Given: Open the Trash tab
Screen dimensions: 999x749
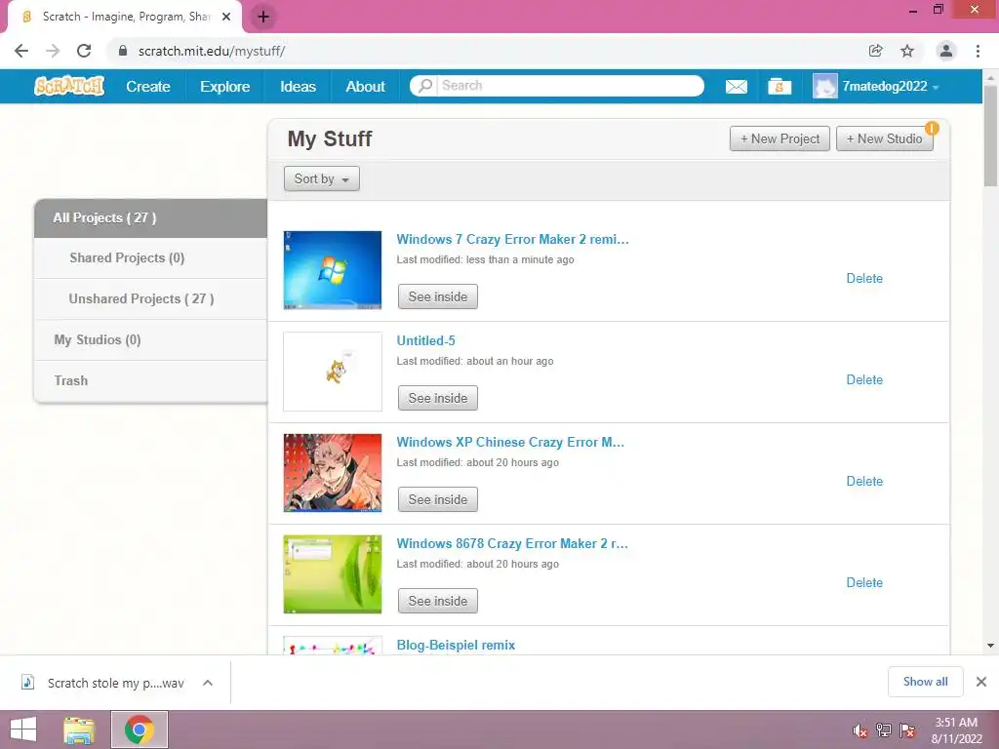Looking at the screenshot, I should point(150,380).
